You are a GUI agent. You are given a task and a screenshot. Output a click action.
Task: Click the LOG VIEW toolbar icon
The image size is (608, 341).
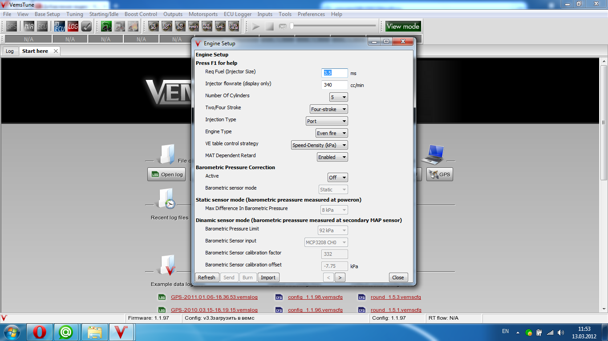point(234,27)
